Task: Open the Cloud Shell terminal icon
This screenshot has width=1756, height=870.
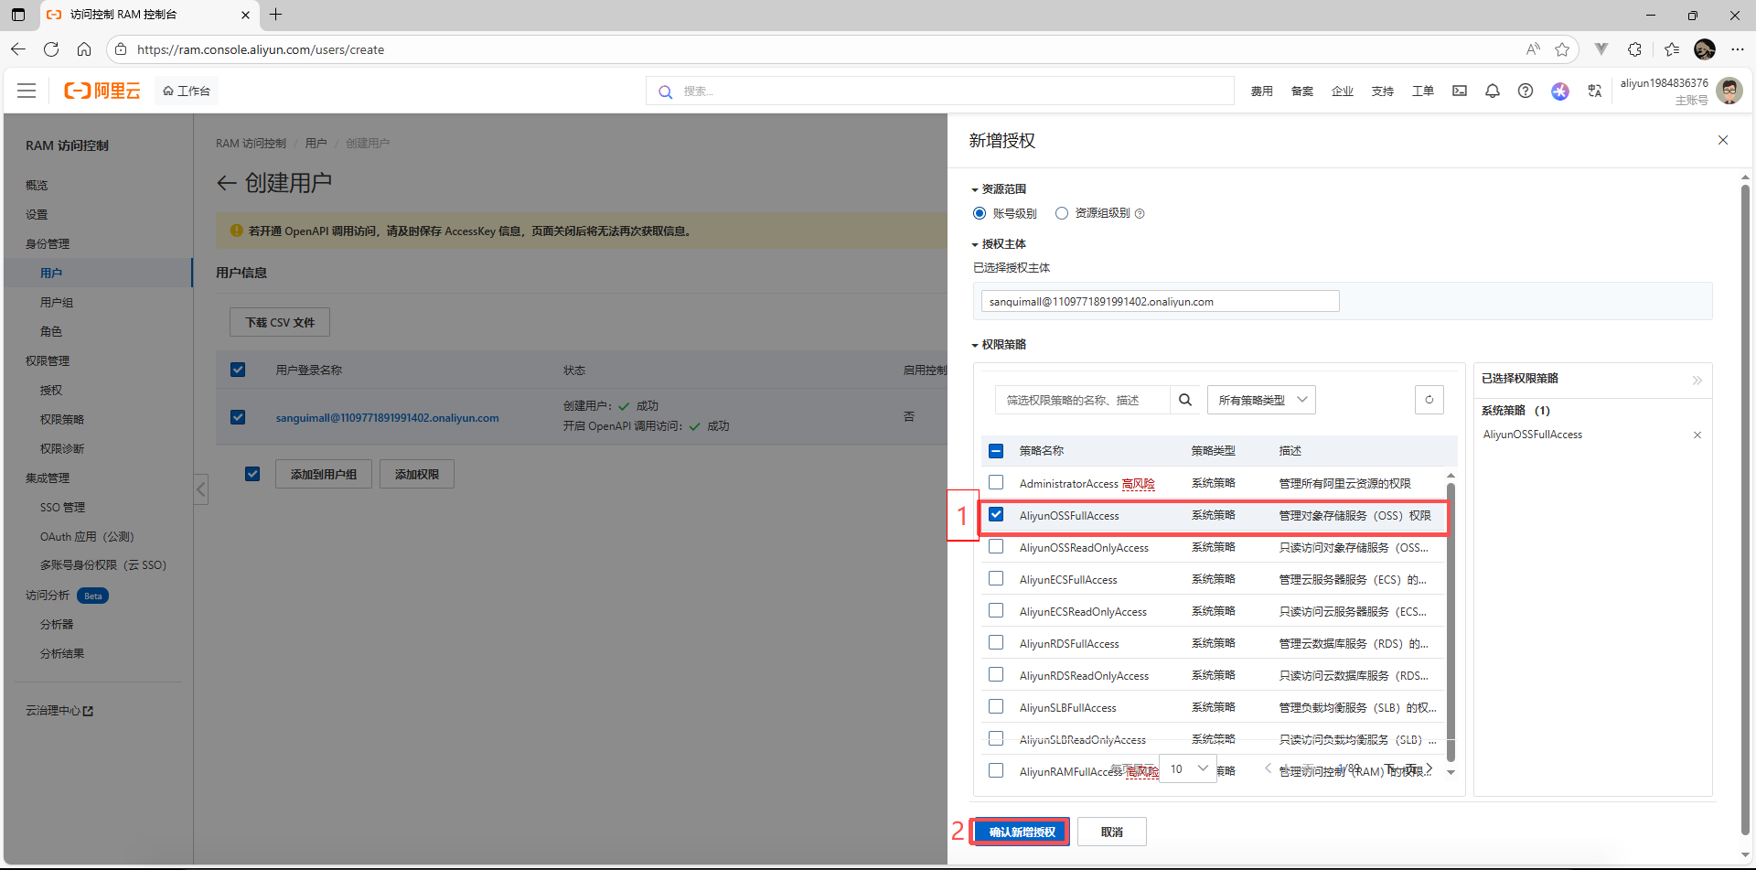Action: pyautogui.click(x=1459, y=91)
